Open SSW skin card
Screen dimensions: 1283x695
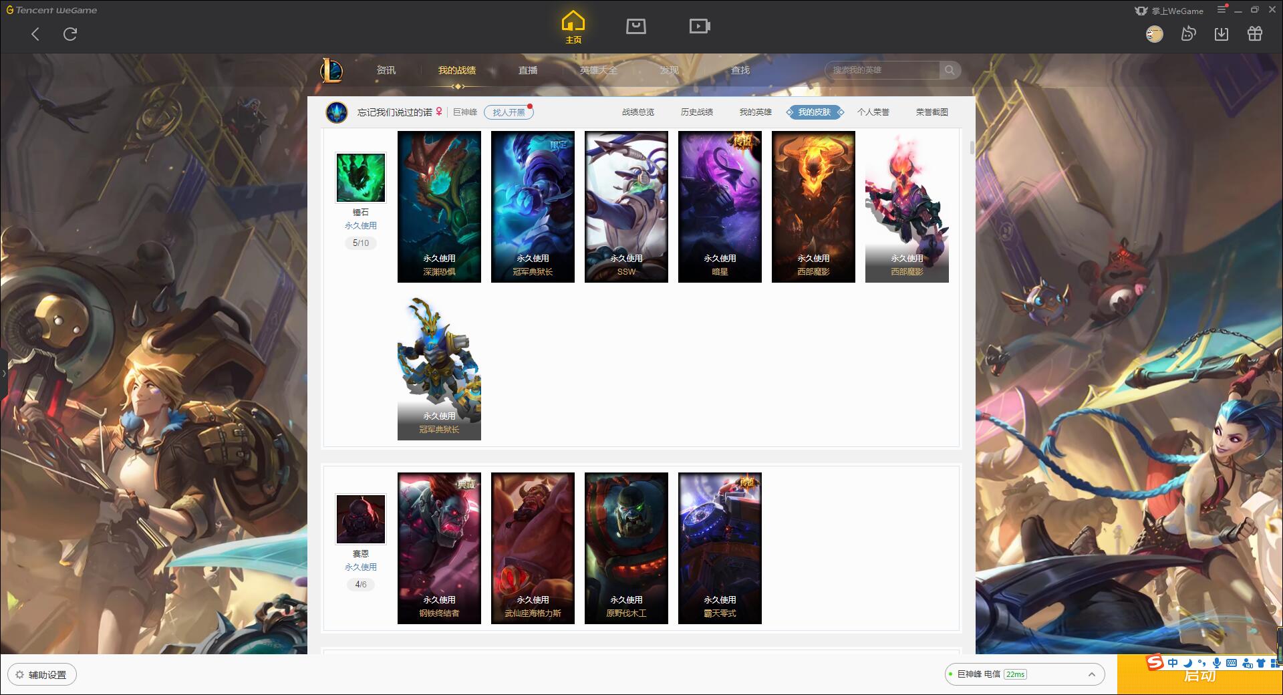pyautogui.click(x=626, y=206)
